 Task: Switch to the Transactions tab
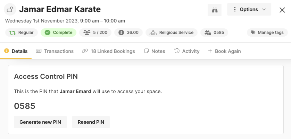(55, 51)
